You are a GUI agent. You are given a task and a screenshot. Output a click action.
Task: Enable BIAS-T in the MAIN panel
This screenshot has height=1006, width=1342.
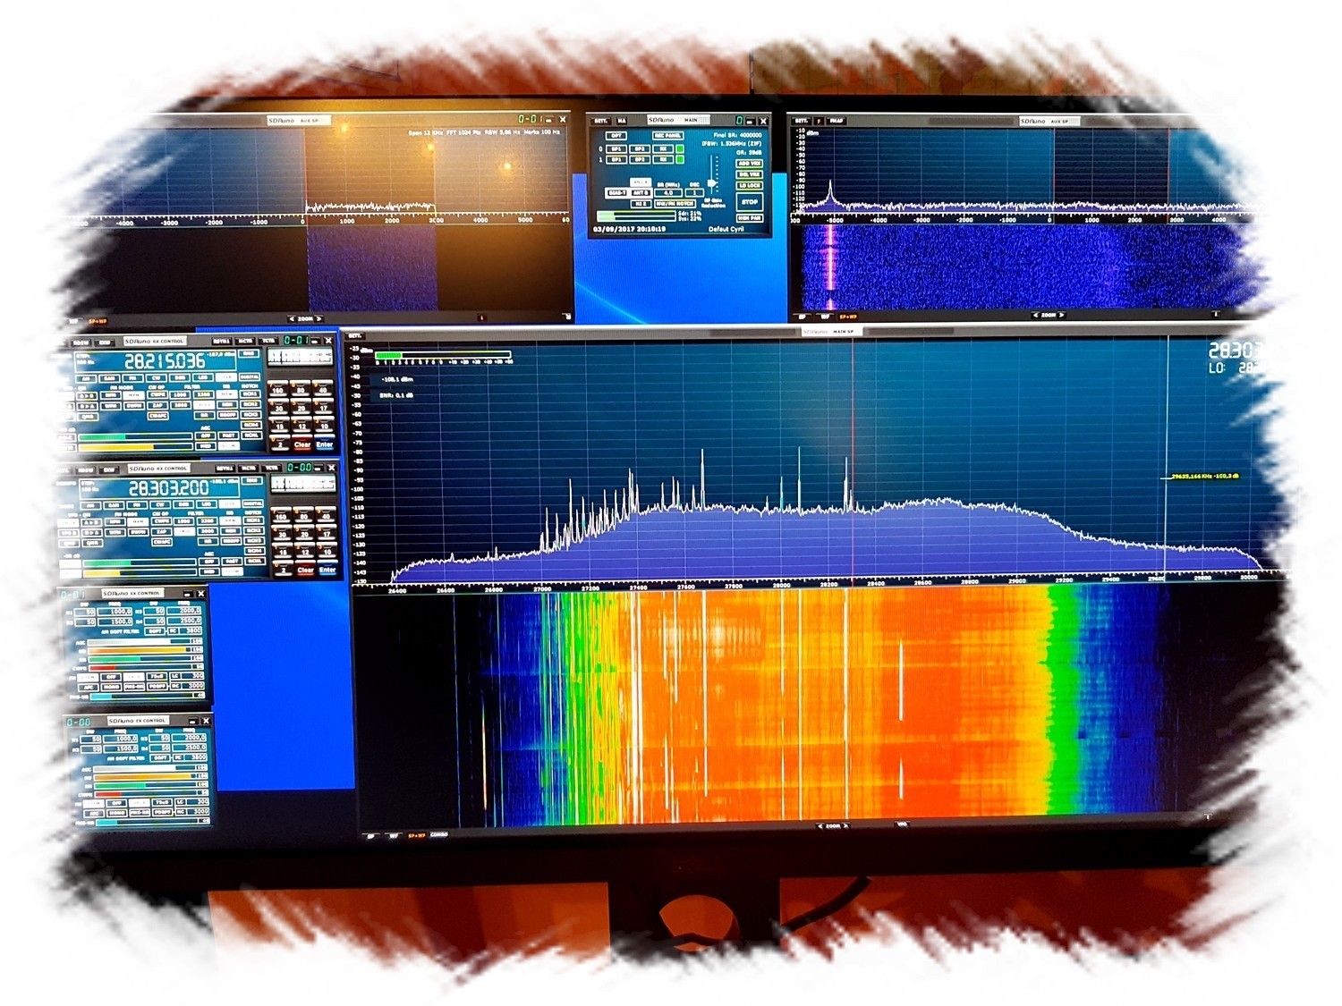pyautogui.click(x=617, y=193)
